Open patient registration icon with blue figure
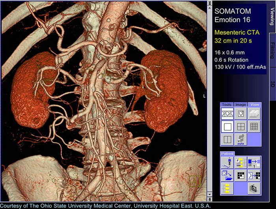The image size is (276, 209). tap(227, 162)
